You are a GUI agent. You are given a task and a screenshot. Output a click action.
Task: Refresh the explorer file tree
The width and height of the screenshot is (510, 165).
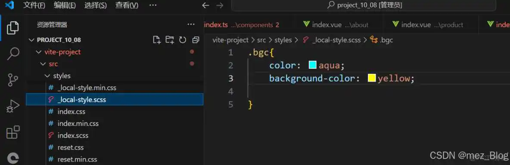tap(183, 40)
